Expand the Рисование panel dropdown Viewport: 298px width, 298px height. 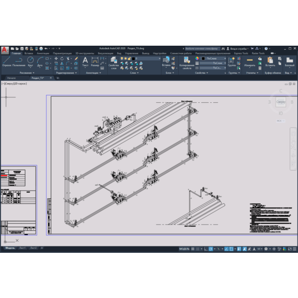[27, 73]
